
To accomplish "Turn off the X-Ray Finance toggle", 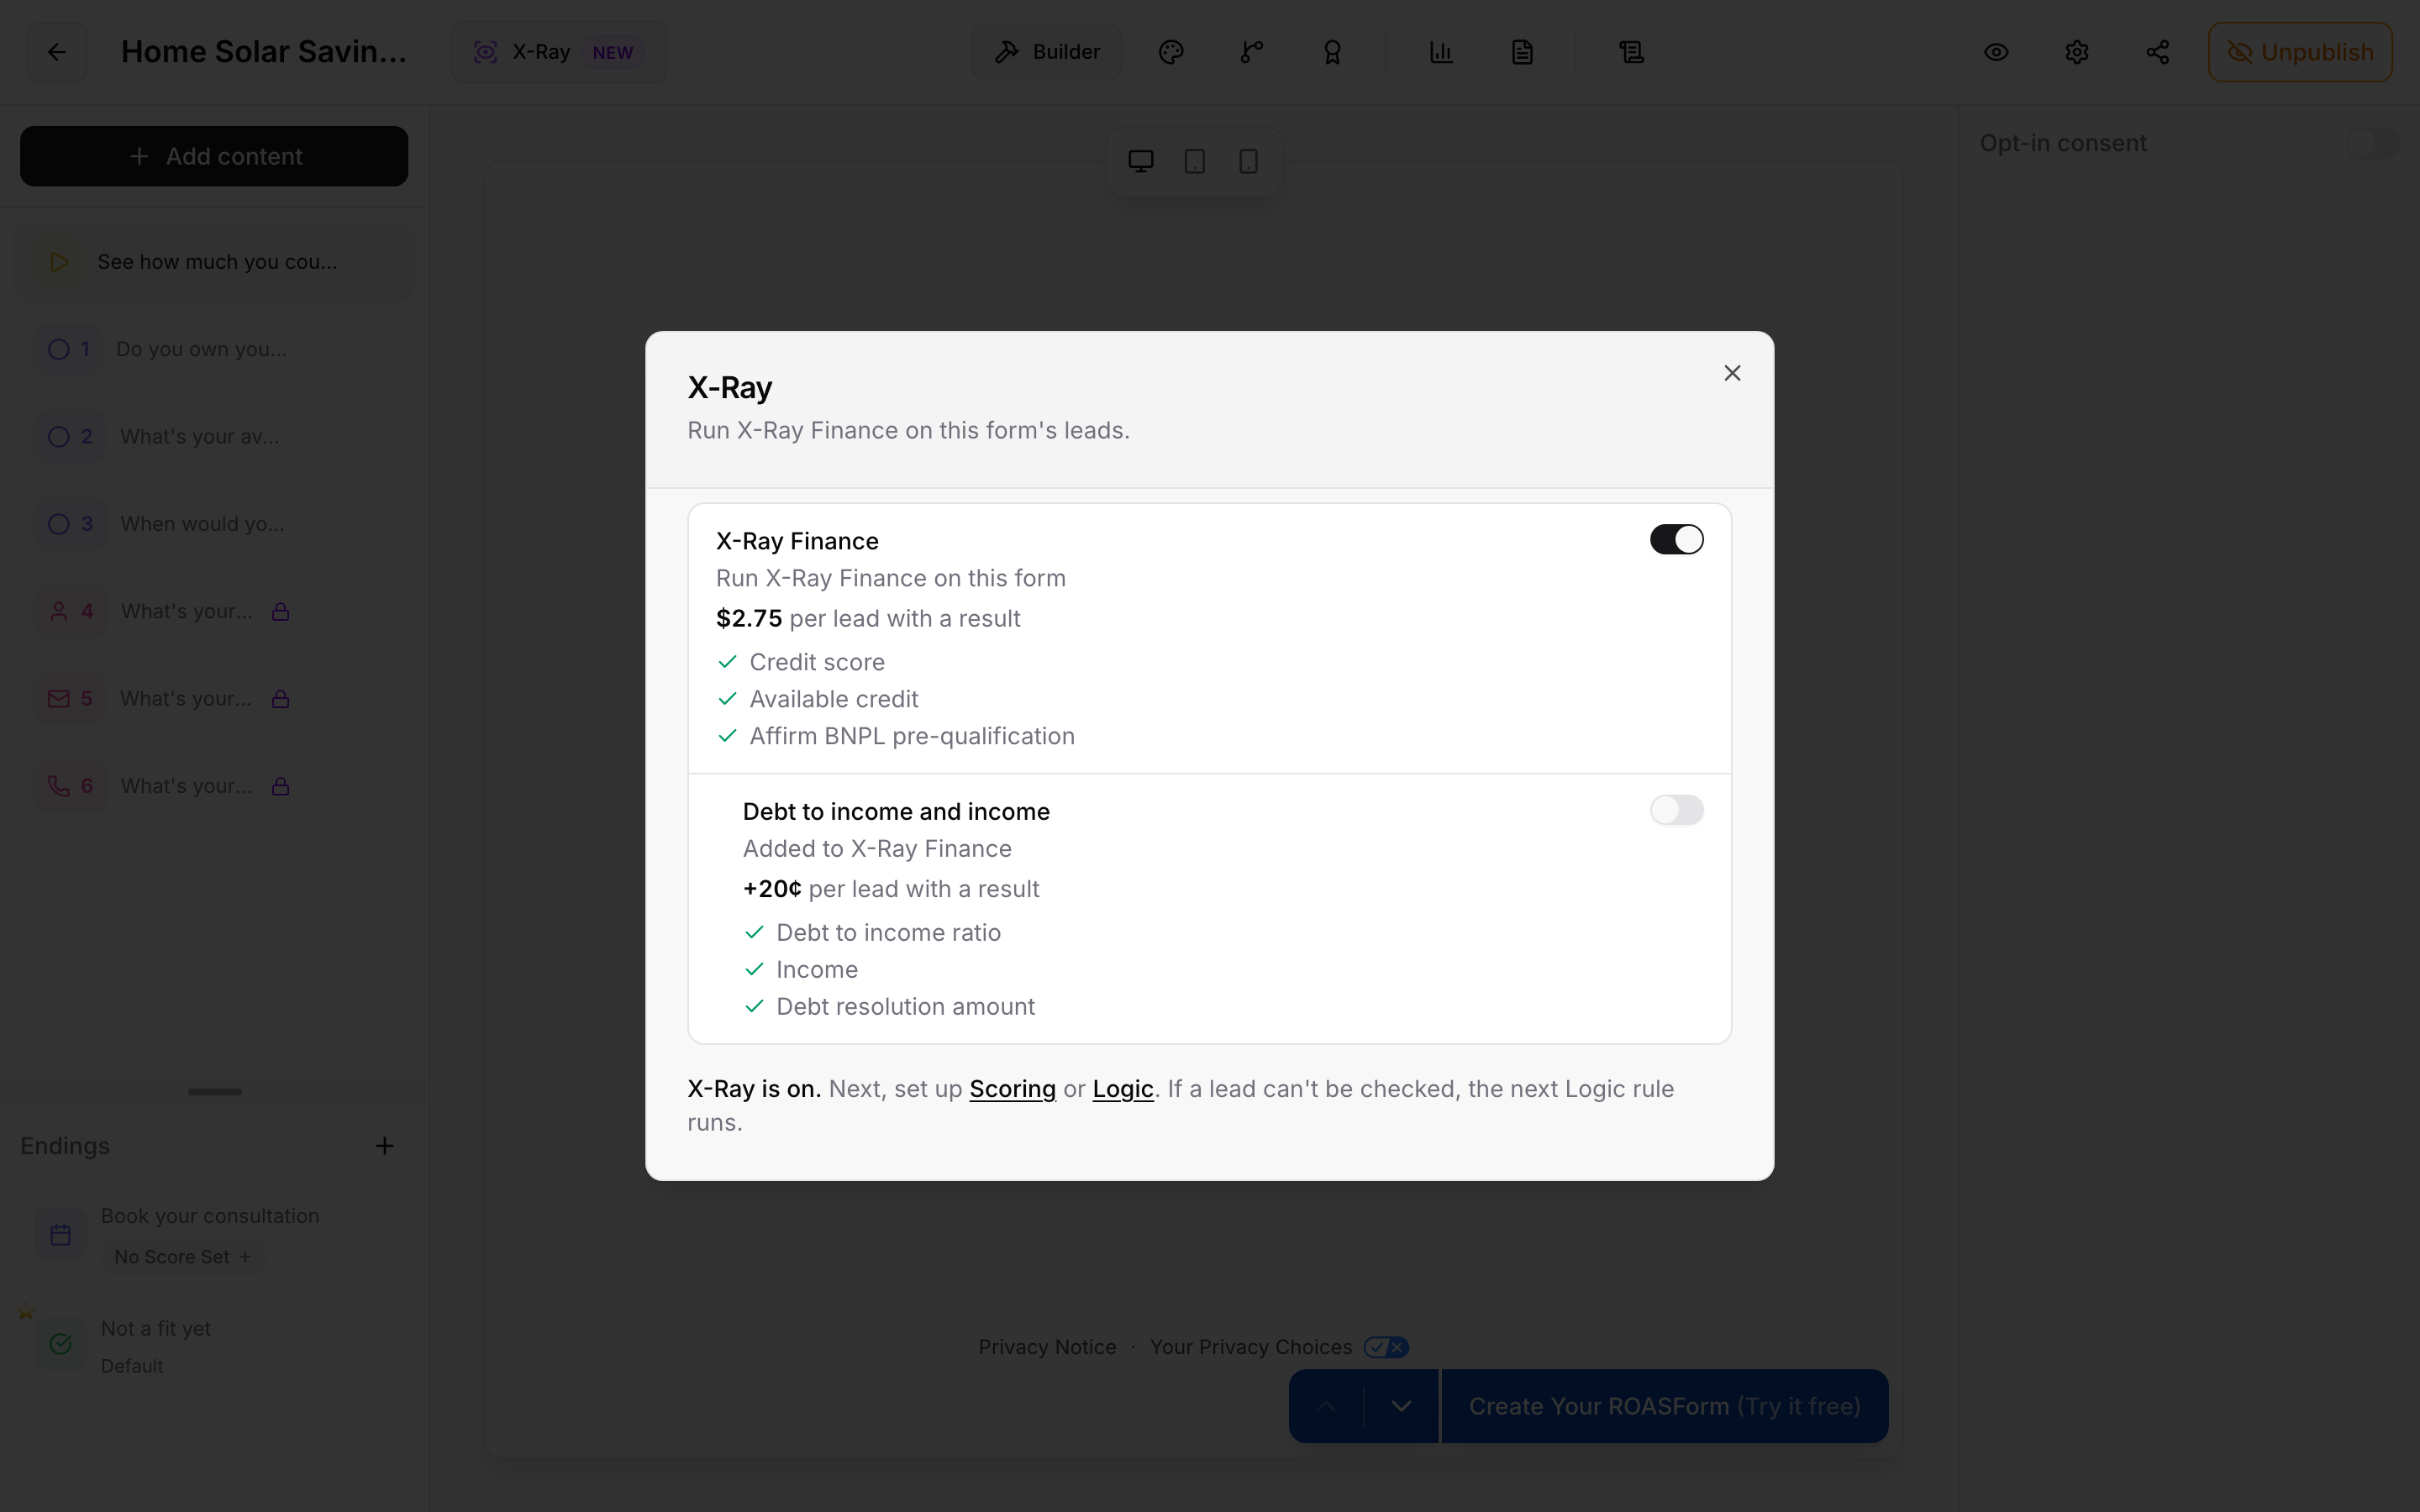I will point(1676,539).
